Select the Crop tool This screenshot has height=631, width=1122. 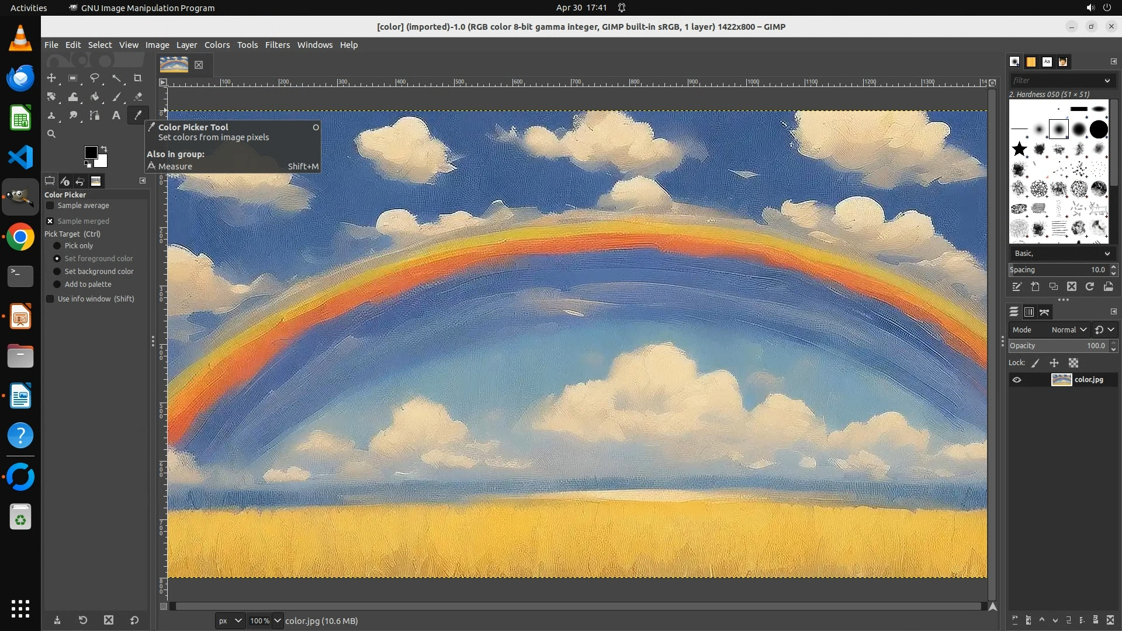click(138, 78)
